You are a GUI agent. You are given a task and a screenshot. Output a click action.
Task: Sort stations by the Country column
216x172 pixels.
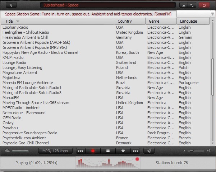click(130, 21)
